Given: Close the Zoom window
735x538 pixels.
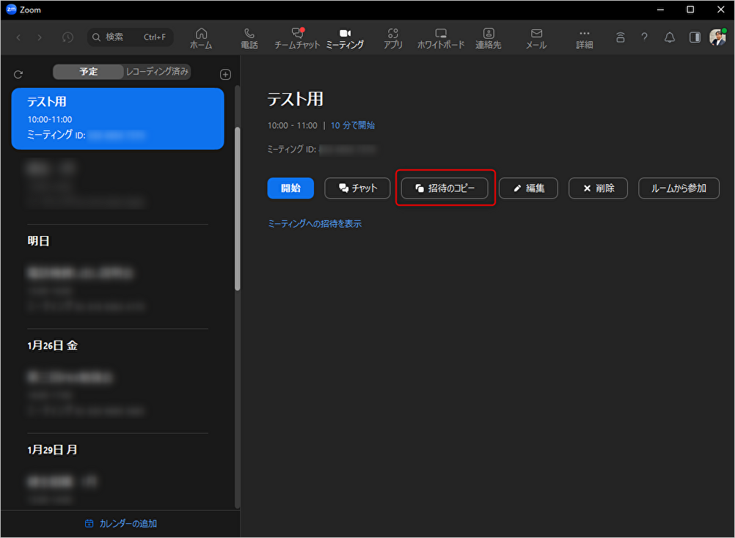Looking at the screenshot, I should point(721,10).
